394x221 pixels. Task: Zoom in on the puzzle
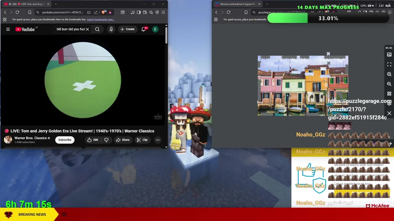389,74
